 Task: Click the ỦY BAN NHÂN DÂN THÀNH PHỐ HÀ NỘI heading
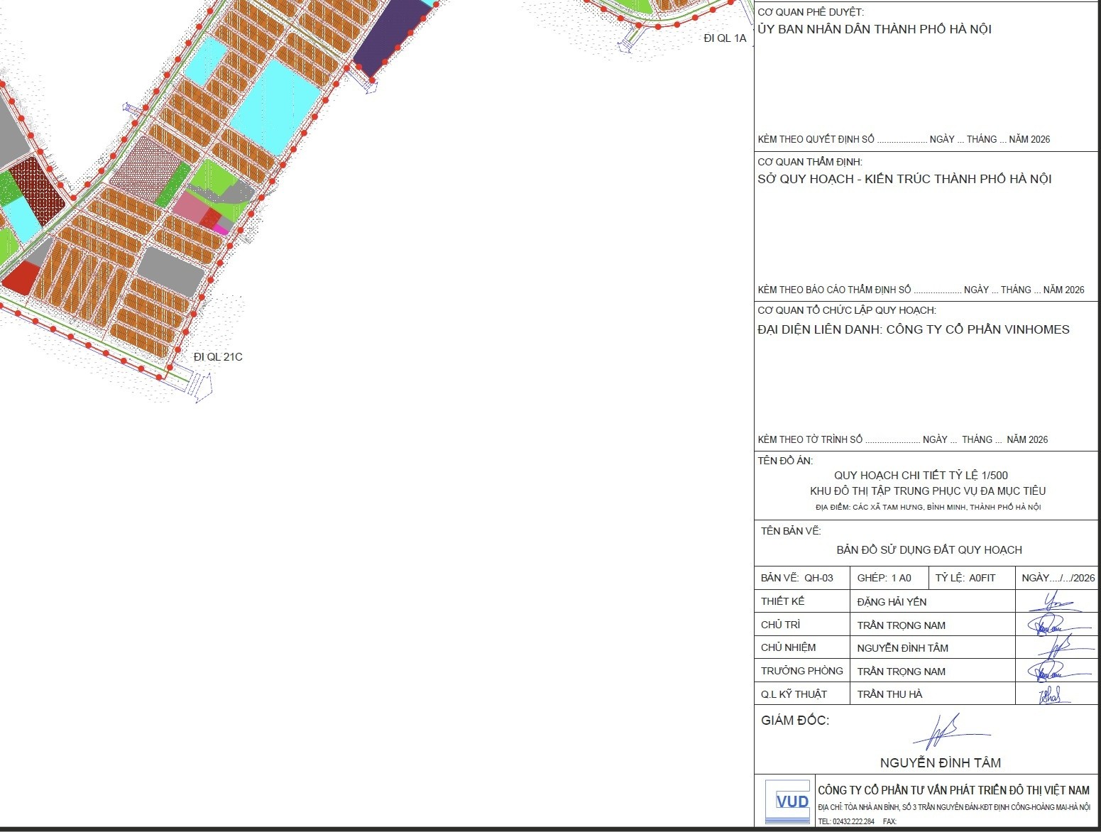point(874,30)
